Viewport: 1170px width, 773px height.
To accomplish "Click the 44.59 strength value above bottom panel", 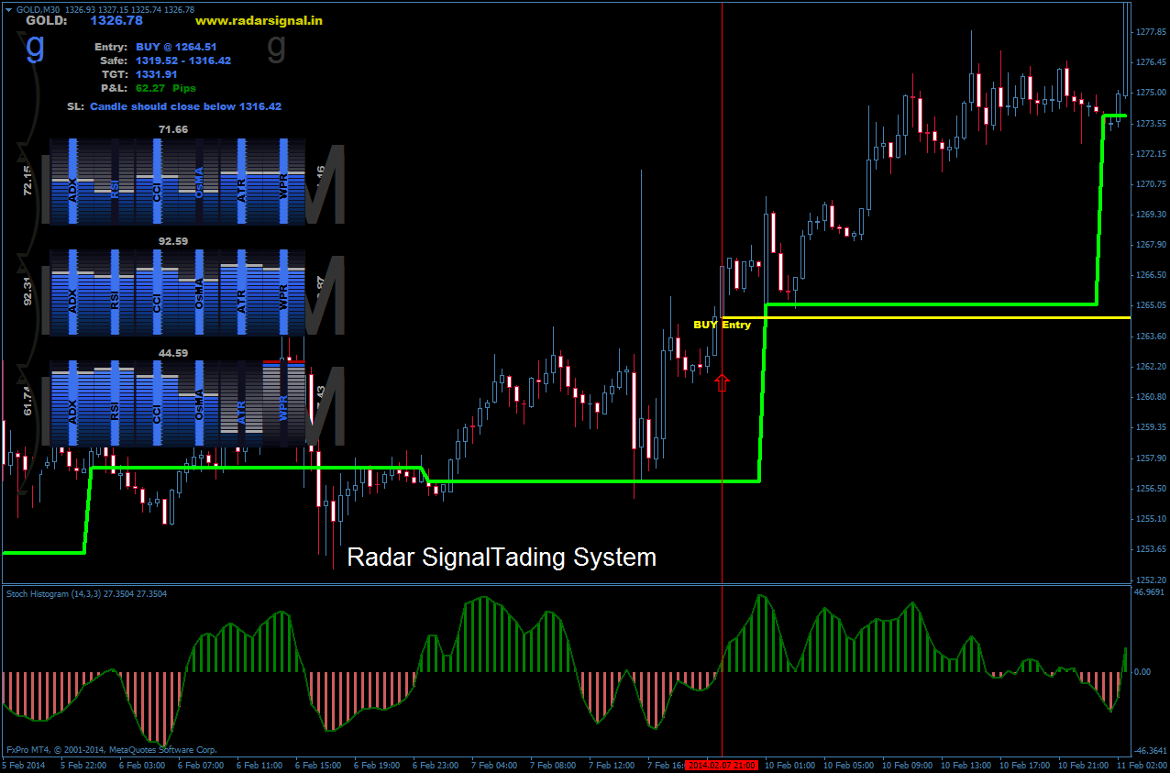I will coord(173,352).
